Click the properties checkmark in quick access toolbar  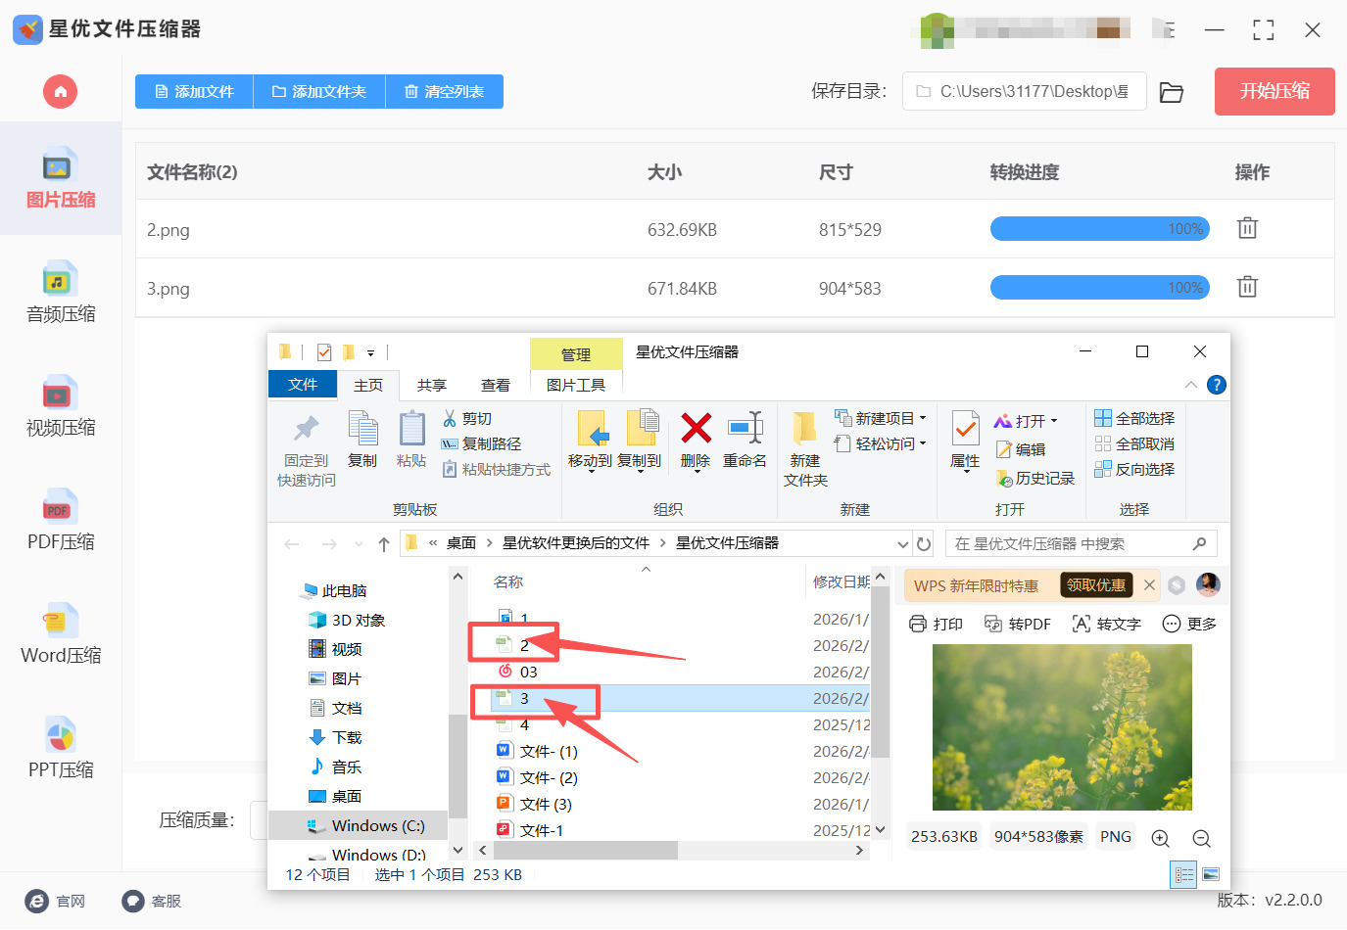coord(324,352)
